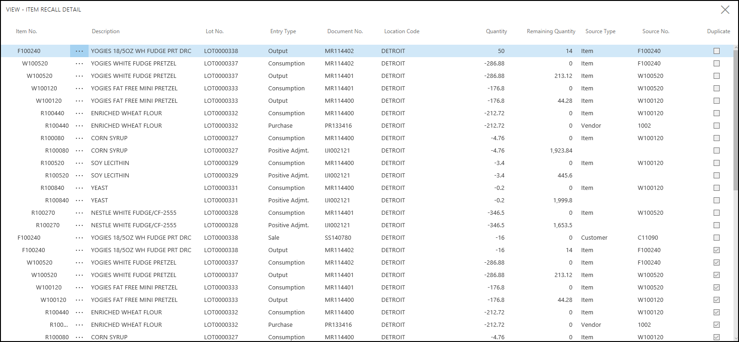Tick Duplicate checkbox on YEAST Consumption row
The height and width of the screenshot is (342, 739).
(716, 188)
